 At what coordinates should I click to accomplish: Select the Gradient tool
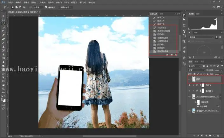point(3,58)
